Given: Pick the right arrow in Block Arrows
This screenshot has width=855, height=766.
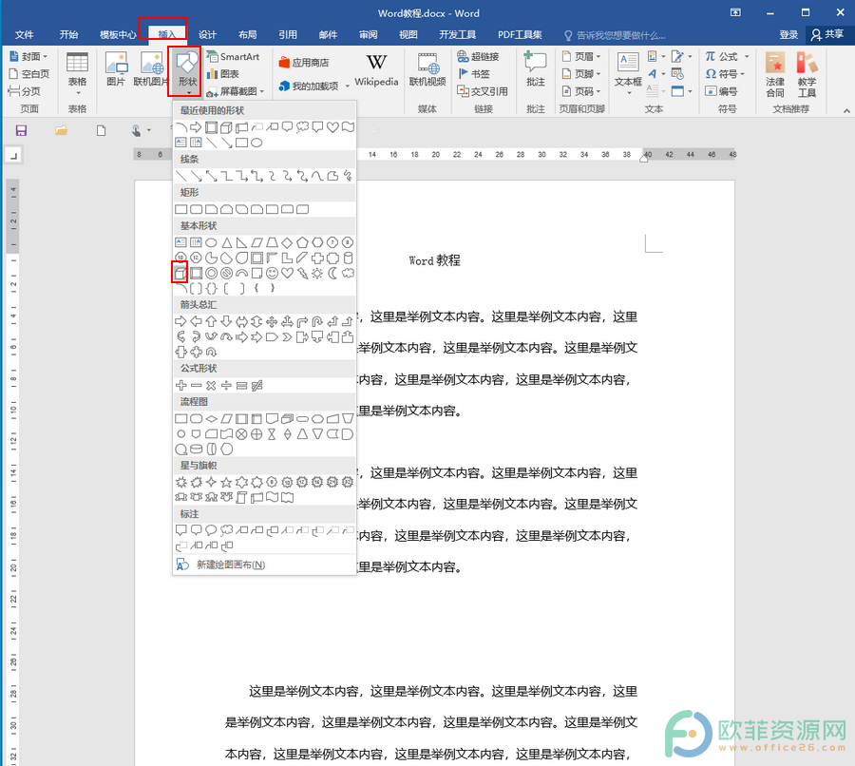Looking at the screenshot, I should tap(181, 321).
